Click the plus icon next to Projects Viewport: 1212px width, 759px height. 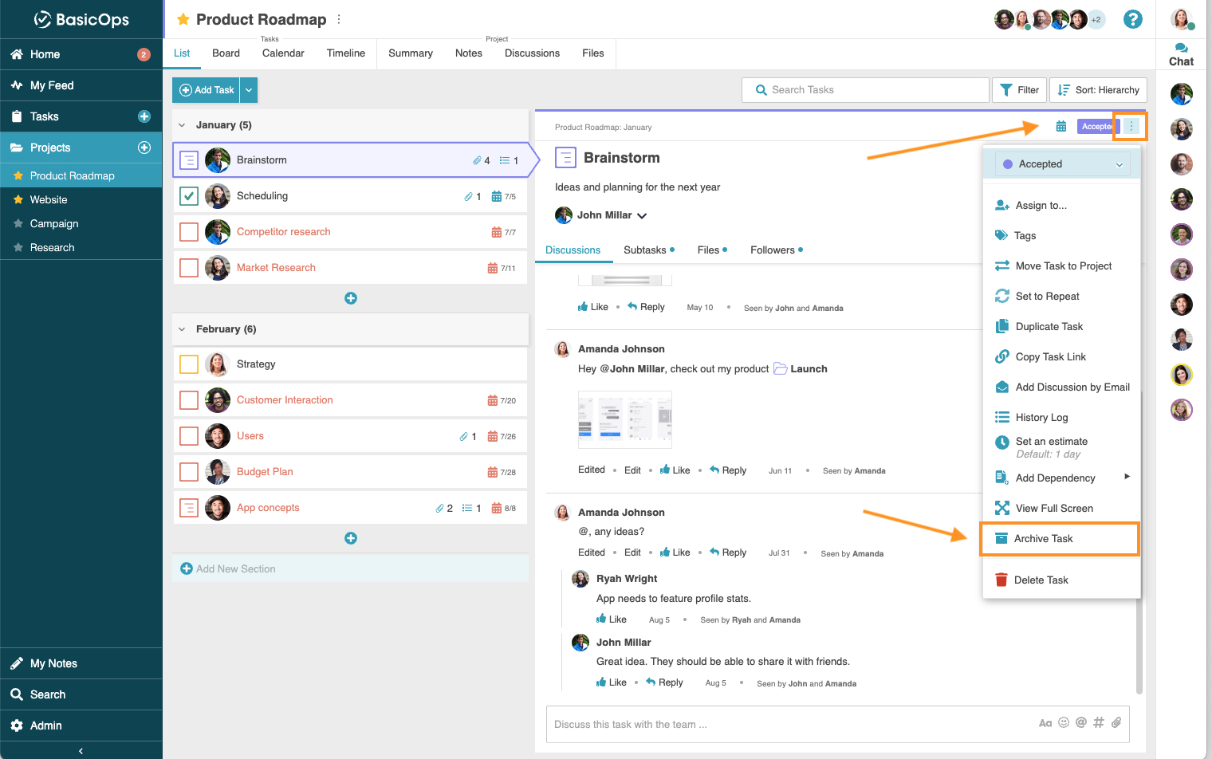[x=144, y=147]
